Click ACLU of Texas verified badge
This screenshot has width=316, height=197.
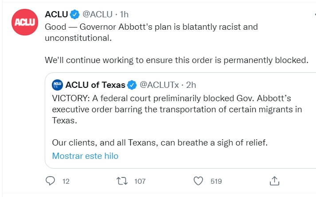(132, 84)
